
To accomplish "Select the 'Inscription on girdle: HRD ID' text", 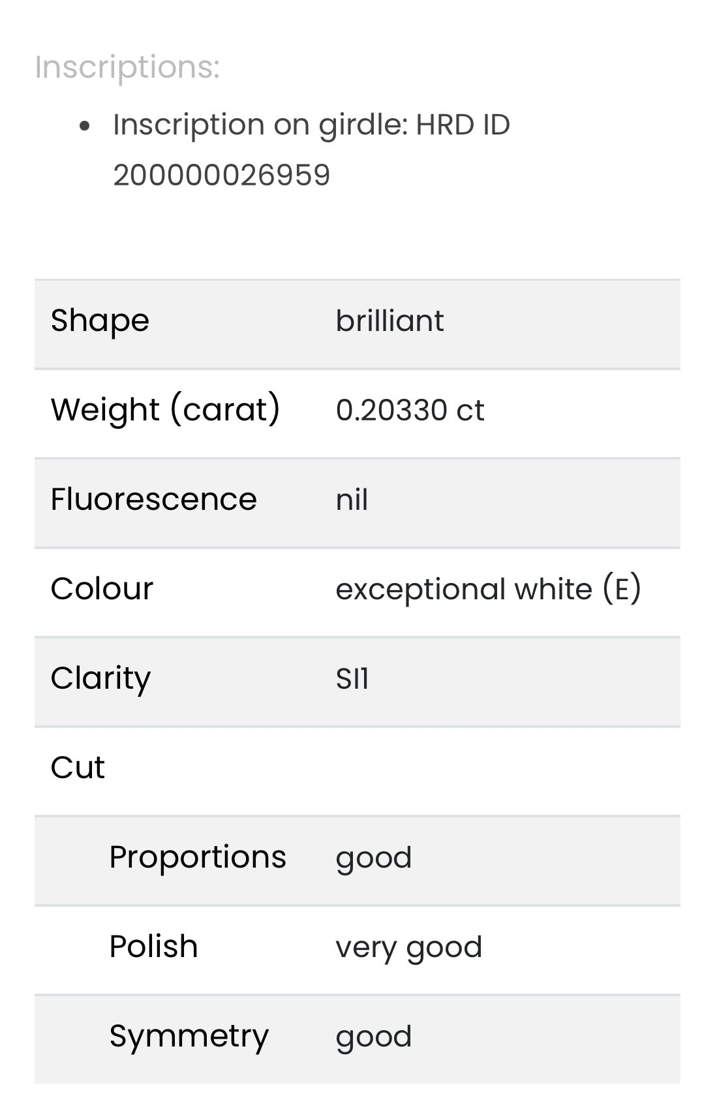I will coord(311,125).
